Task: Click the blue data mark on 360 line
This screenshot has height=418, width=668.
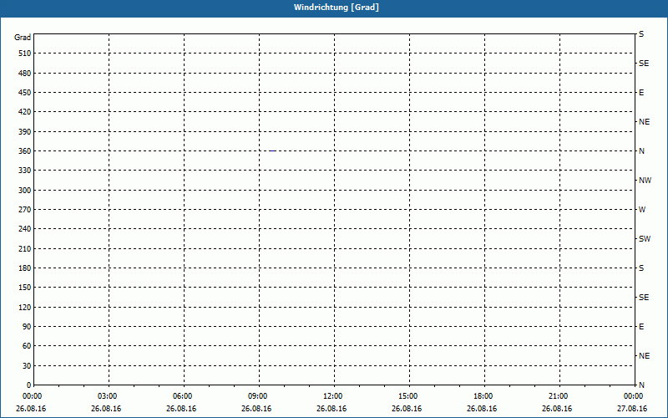Action: (272, 150)
